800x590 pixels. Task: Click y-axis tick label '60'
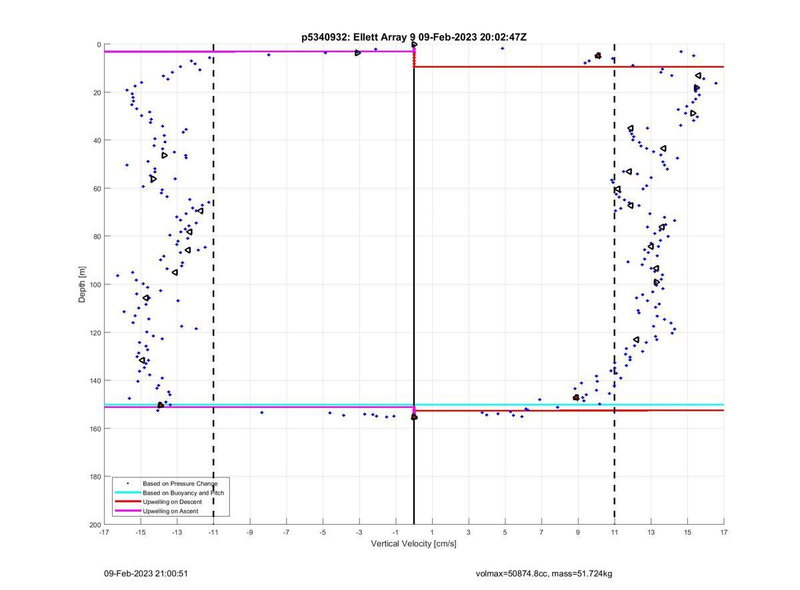click(x=97, y=189)
